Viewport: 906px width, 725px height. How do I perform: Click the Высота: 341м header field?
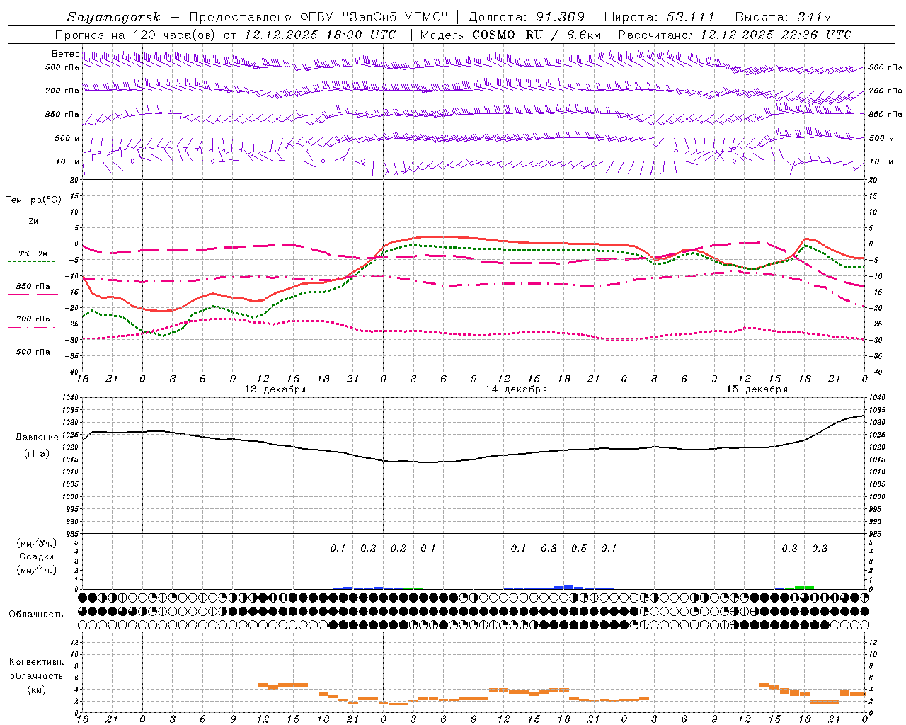(x=783, y=17)
